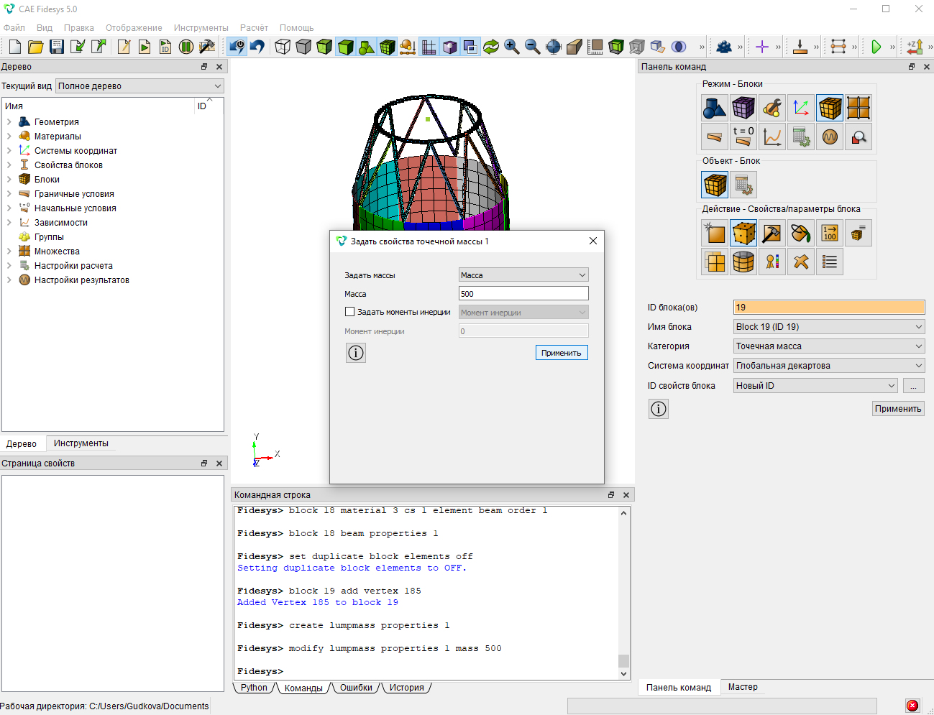Click the Зависимости tree item
This screenshot has width=934, height=715.
tap(60, 223)
